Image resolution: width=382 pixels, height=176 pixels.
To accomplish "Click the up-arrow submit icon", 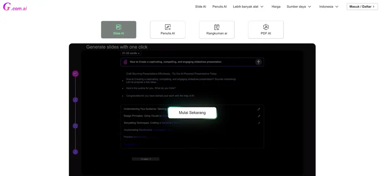I will point(259,62).
